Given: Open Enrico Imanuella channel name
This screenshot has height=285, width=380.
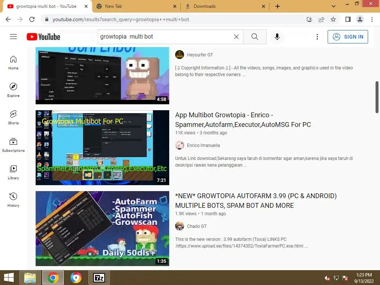Looking at the screenshot, I should pos(203,145).
